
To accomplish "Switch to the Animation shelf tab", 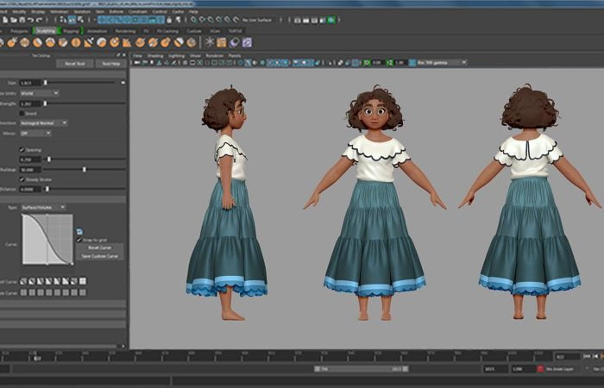I will pos(97,31).
